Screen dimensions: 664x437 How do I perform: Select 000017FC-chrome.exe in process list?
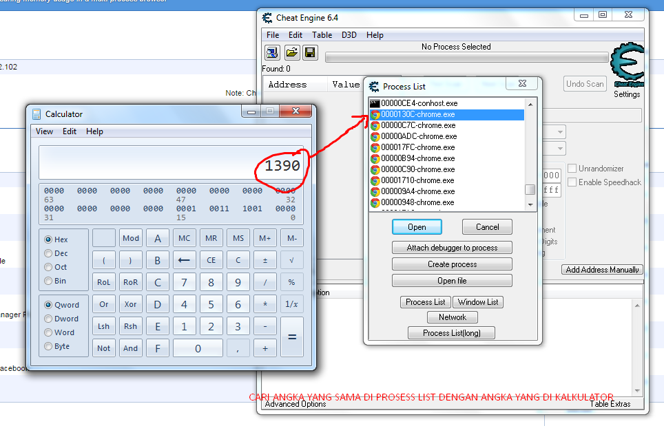[447, 148]
